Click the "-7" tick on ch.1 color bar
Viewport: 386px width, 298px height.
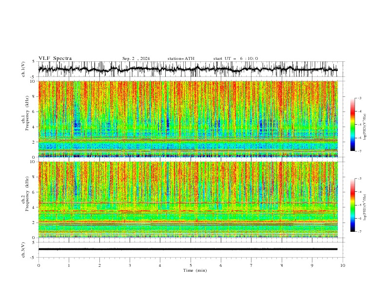359,151
